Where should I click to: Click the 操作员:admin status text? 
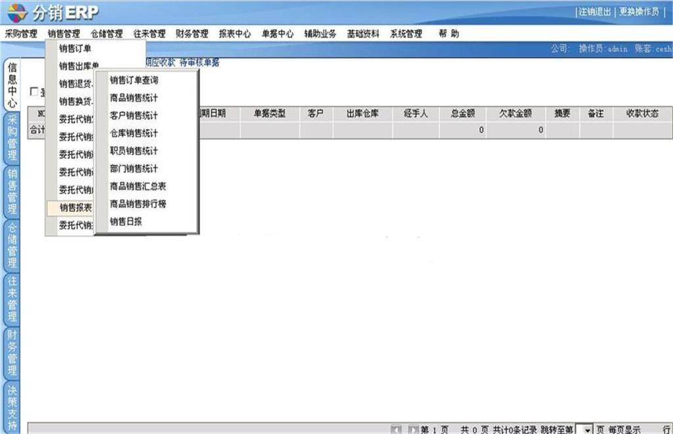tap(603, 49)
